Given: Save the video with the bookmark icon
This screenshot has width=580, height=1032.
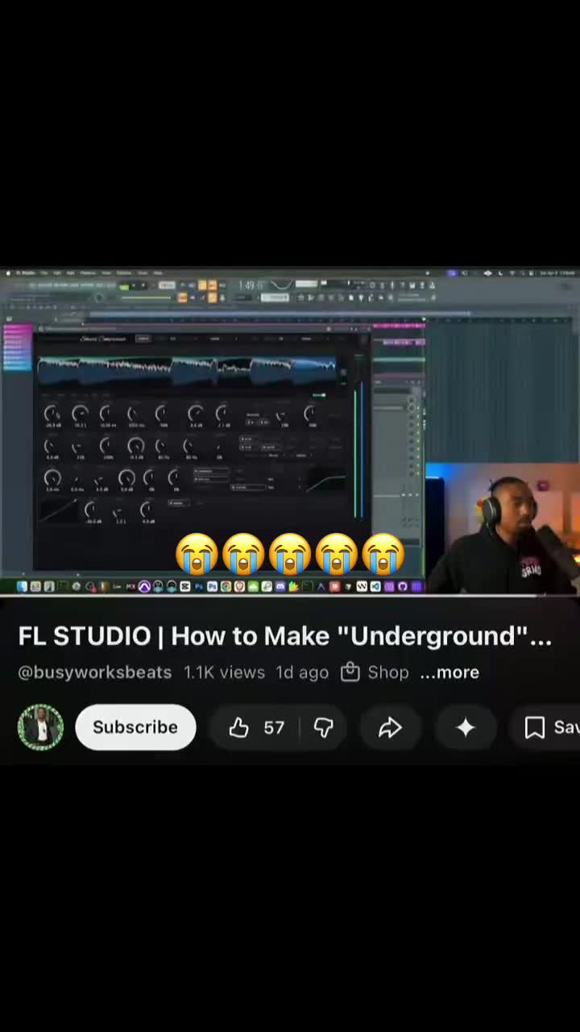Looking at the screenshot, I should 535,727.
